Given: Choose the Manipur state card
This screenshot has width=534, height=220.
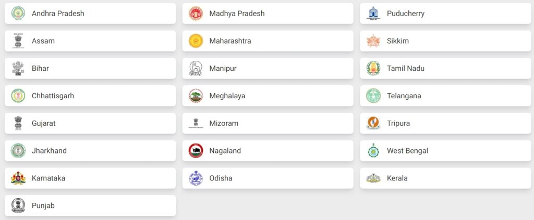Looking at the screenshot, I should (x=268, y=68).
